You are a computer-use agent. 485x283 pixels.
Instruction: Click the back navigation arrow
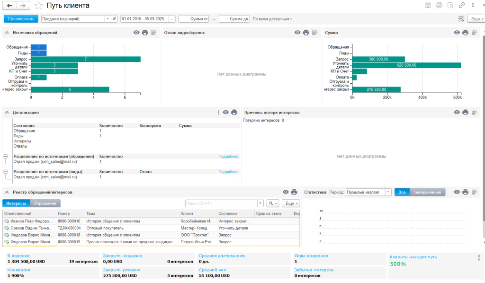point(9,6)
